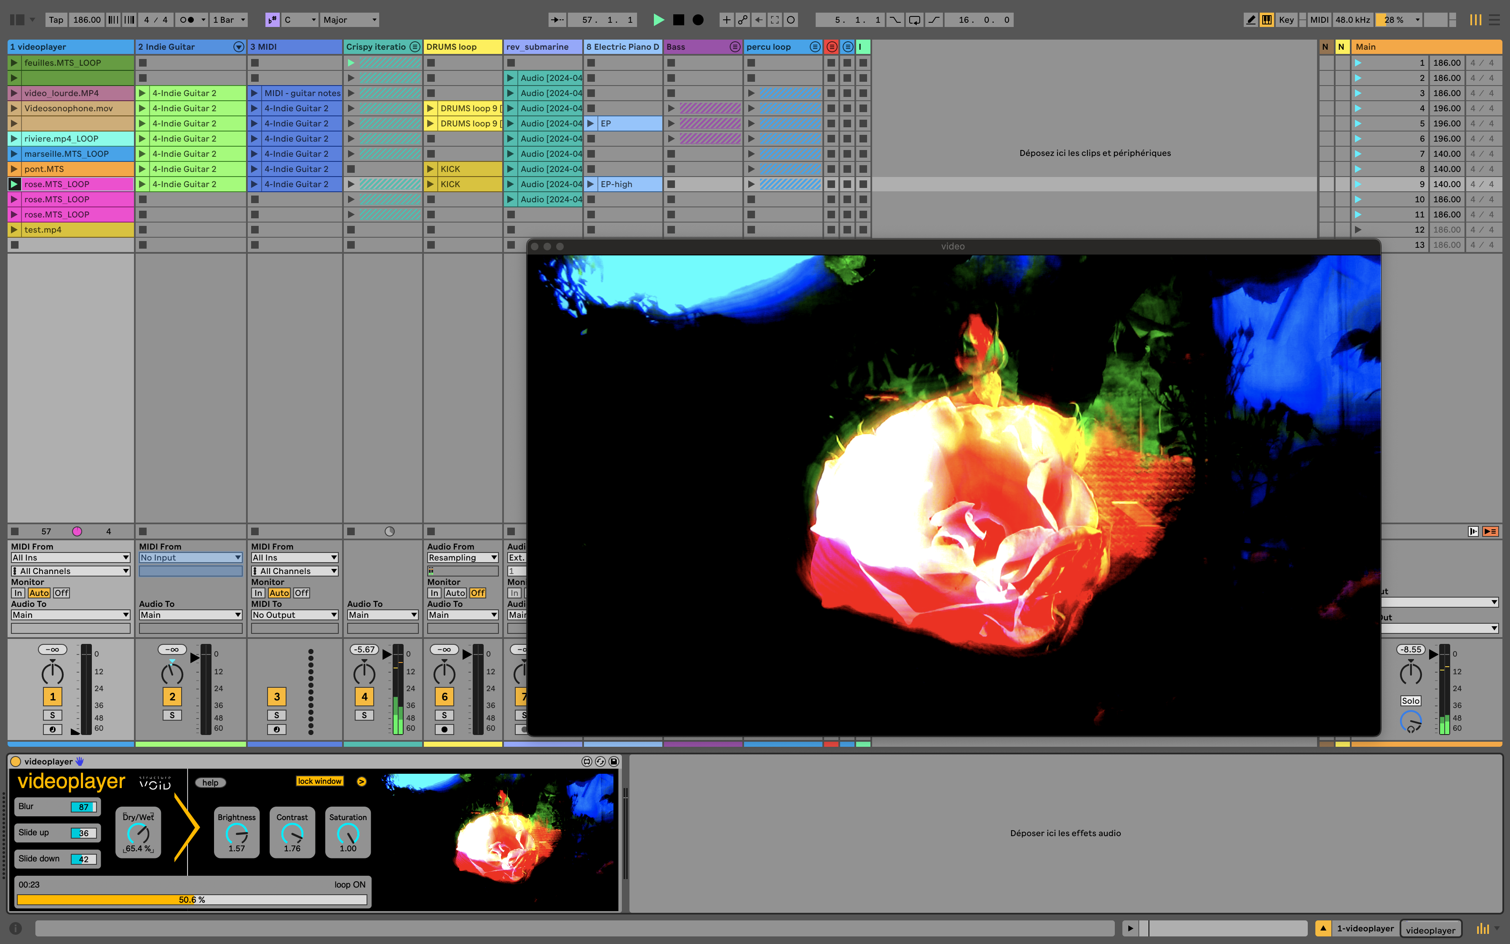The width and height of the screenshot is (1510, 944).
Task: Click the Tap tempo button
Action: click(x=56, y=20)
